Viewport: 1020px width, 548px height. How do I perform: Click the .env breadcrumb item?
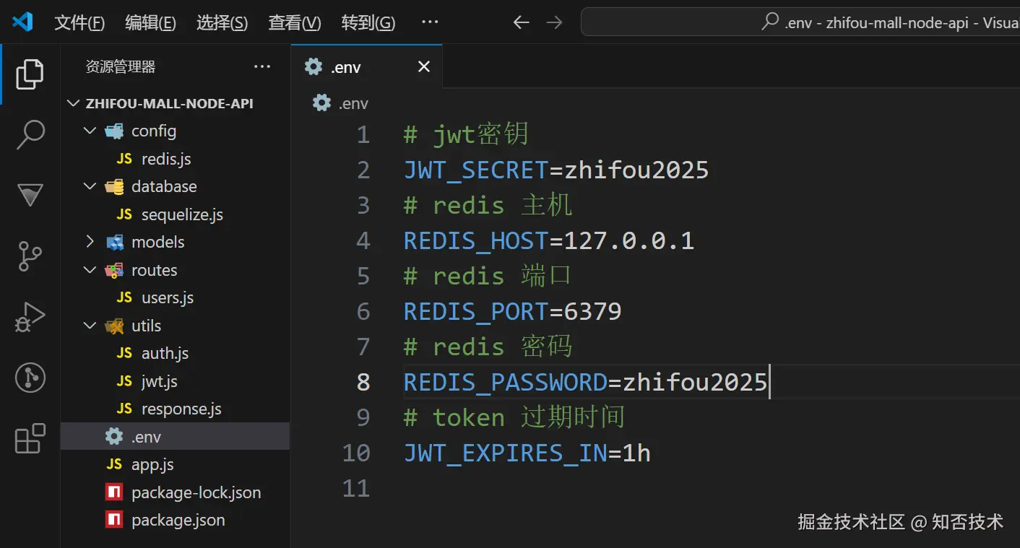[341, 103]
